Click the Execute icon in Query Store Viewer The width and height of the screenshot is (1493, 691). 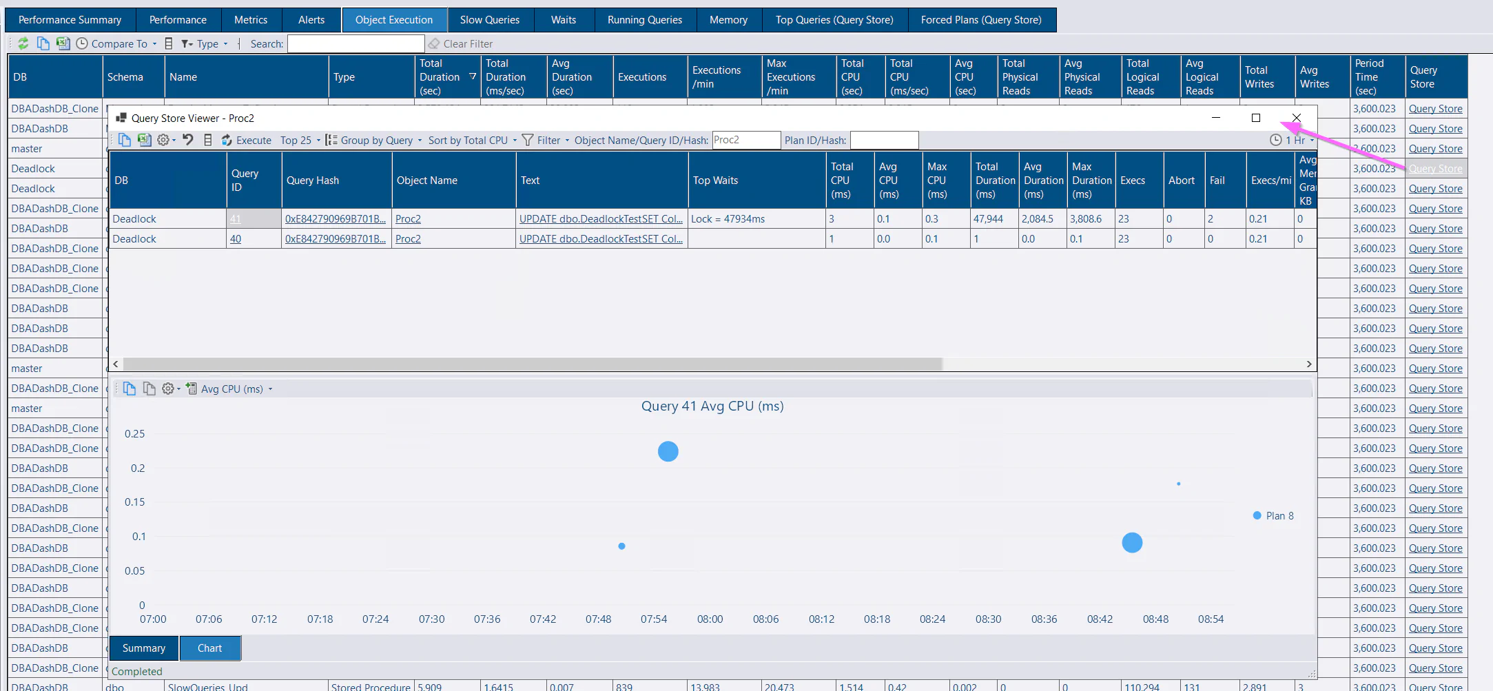(x=226, y=140)
